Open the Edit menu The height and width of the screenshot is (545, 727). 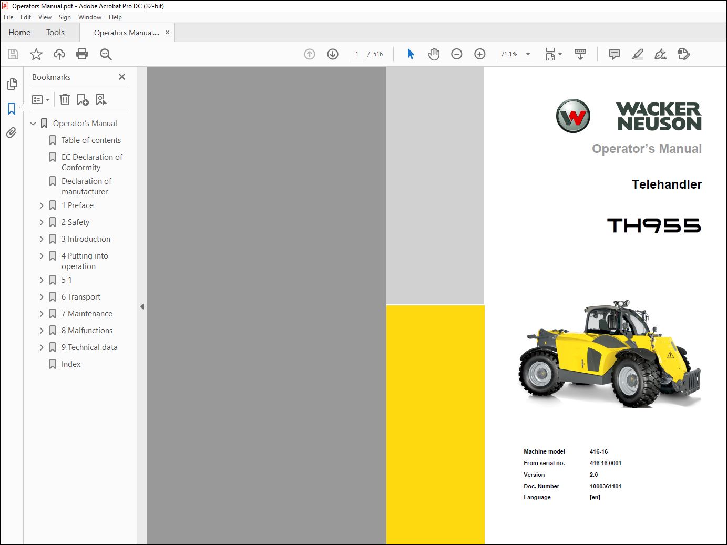(26, 17)
